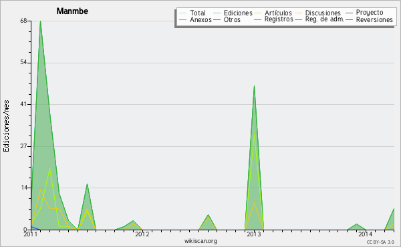
Task: Click the 14 y-axis value
Action: pyautogui.click(x=23, y=188)
